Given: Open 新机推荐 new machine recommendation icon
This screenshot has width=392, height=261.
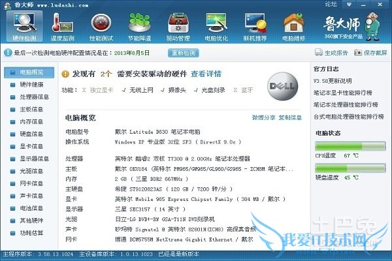Looking at the screenshot, I should click(255, 26).
